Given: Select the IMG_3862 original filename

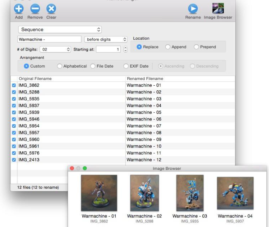Looking at the screenshot, I should [29, 85].
